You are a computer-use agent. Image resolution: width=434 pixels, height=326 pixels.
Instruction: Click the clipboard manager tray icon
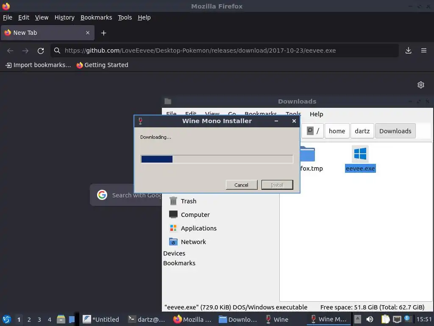click(x=385, y=319)
